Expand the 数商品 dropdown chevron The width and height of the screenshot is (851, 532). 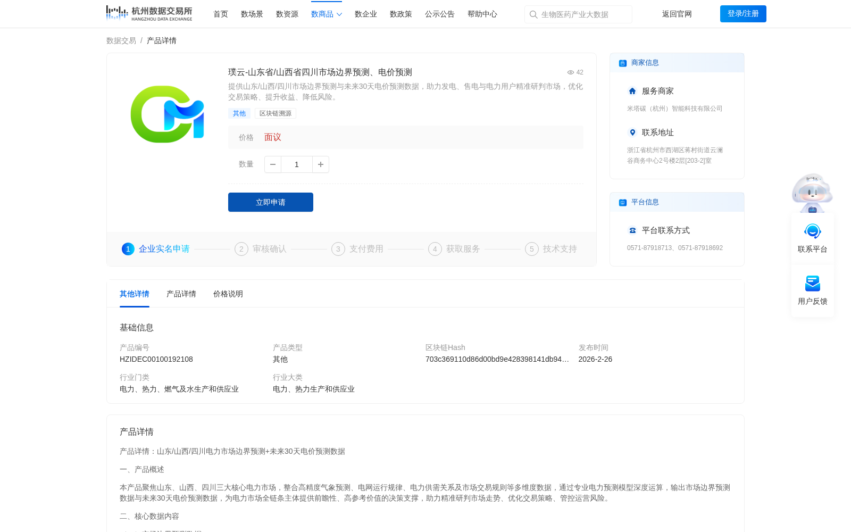pos(339,14)
